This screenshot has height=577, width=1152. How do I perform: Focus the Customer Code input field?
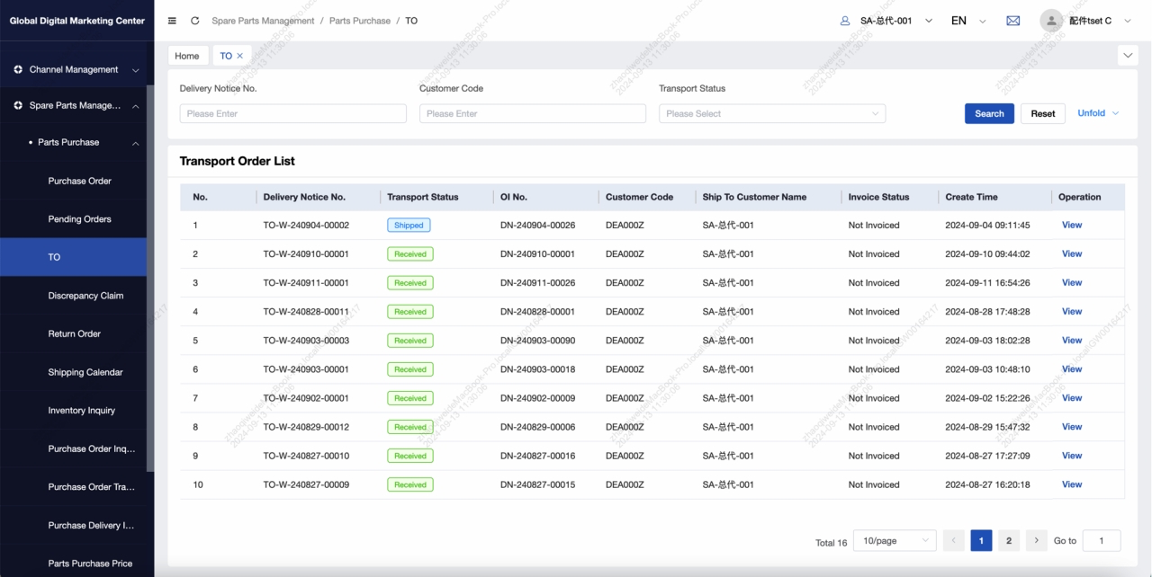pyautogui.click(x=533, y=114)
